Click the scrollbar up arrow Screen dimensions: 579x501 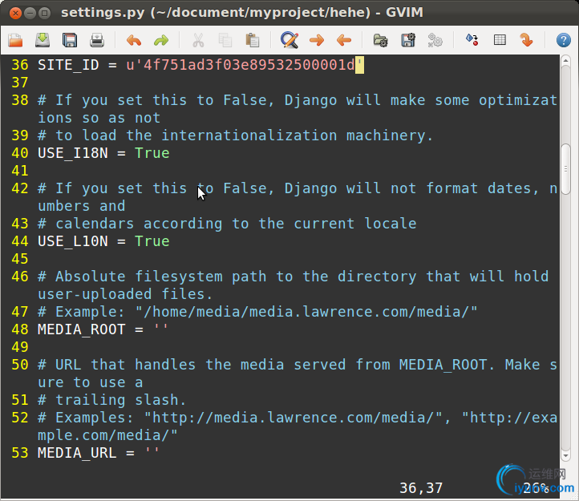565,61
